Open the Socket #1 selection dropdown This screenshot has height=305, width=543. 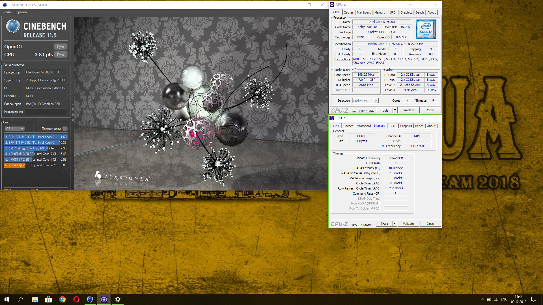[365, 101]
